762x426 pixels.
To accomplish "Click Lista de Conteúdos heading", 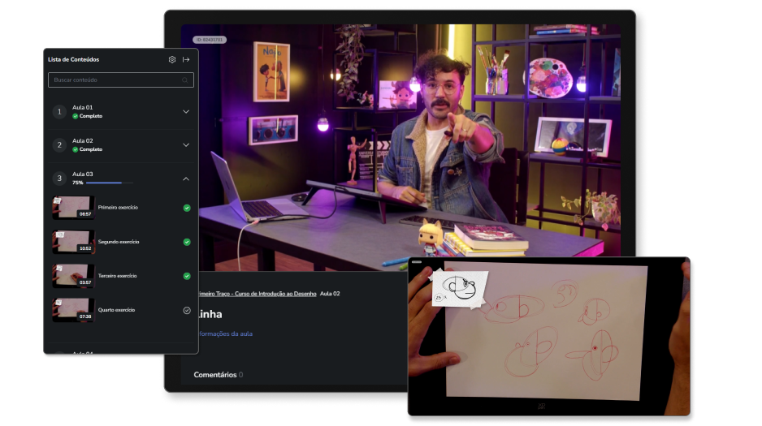I will tap(73, 60).
